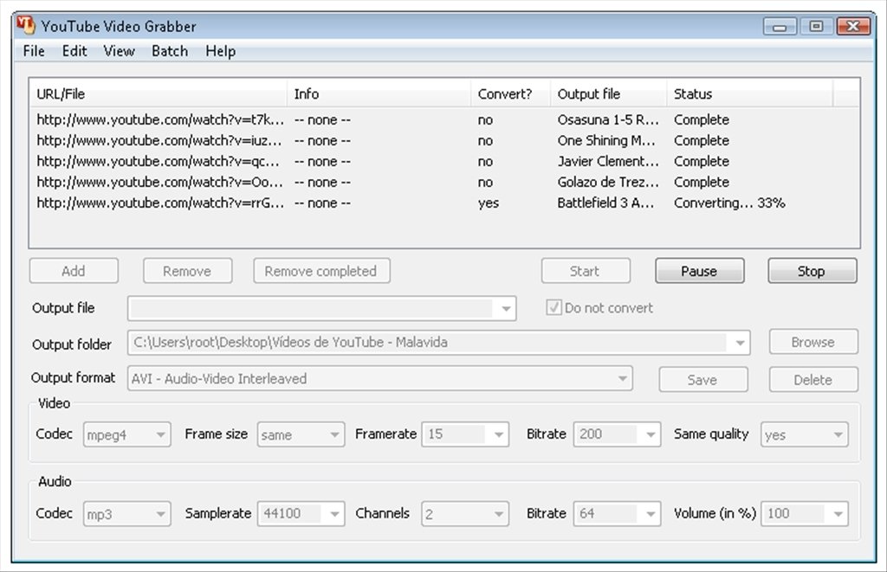Click output file 'One Shining M...'

(x=605, y=141)
